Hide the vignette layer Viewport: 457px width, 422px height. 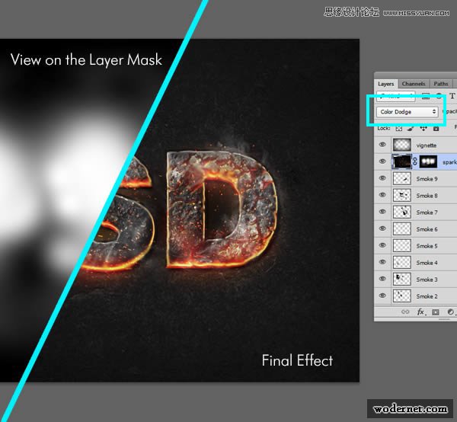[382, 145]
